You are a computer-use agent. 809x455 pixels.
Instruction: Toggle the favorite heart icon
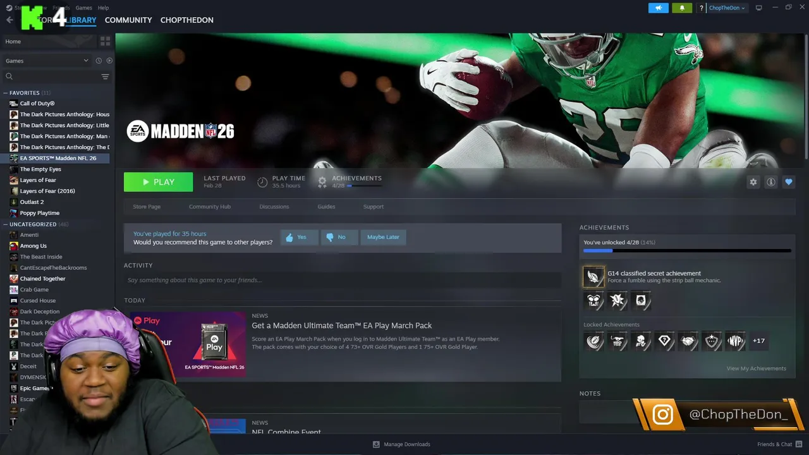(x=788, y=182)
